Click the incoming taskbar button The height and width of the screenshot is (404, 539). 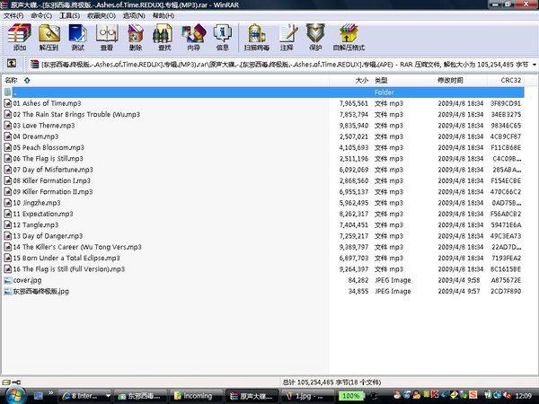point(195,396)
